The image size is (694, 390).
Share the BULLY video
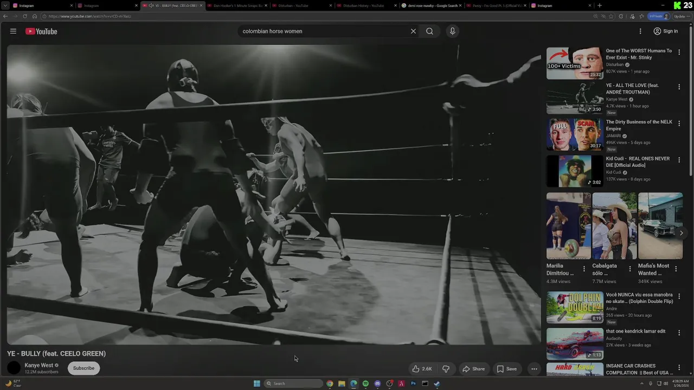click(x=473, y=369)
